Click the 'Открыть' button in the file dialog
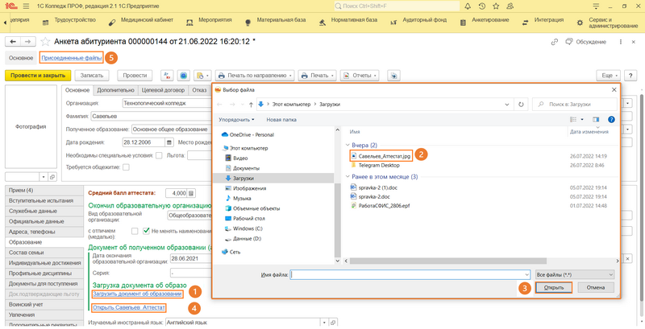 coord(553,287)
